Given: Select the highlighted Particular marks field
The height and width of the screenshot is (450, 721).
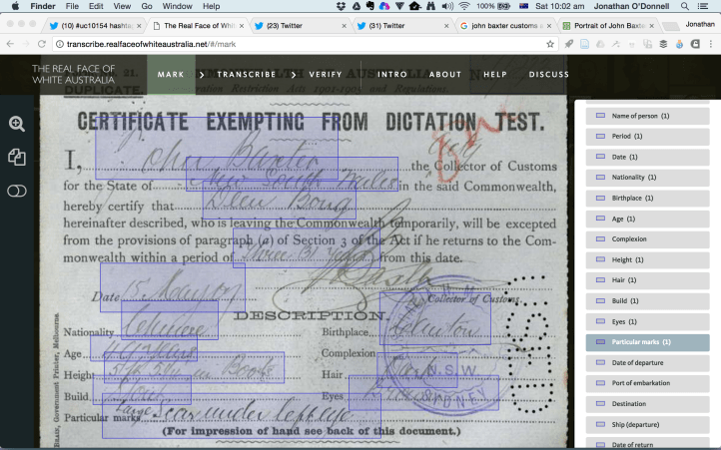Looking at the screenshot, I should click(647, 342).
